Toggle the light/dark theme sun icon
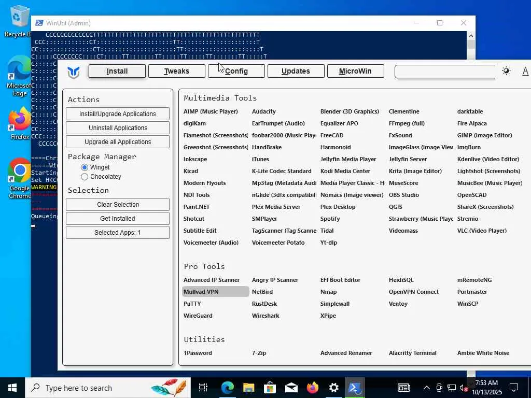Screen dimensions: 531x398 click(506, 71)
